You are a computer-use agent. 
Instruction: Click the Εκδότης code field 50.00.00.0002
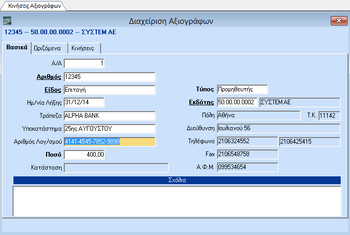[237, 102]
